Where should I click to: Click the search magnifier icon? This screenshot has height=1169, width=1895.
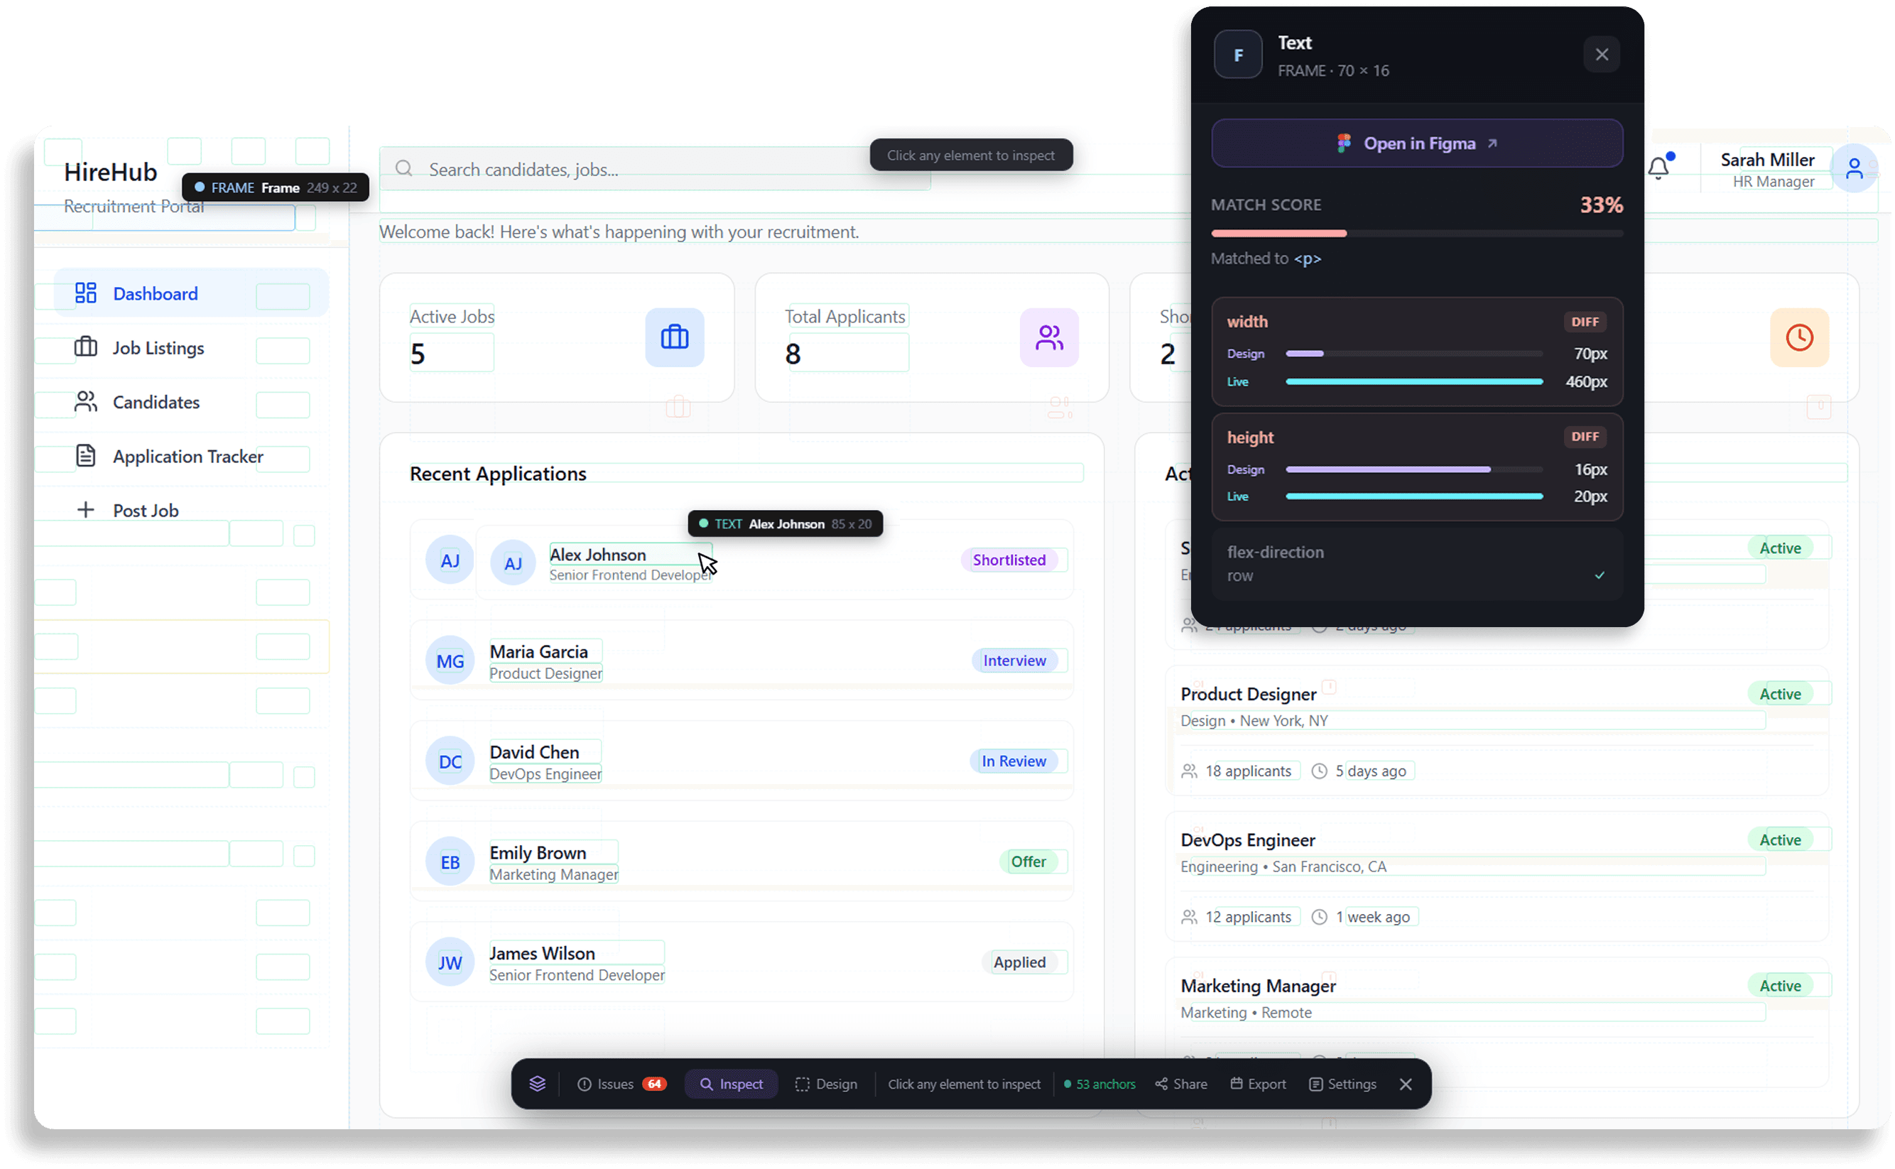pyautogui.click(x=403, y=168)
